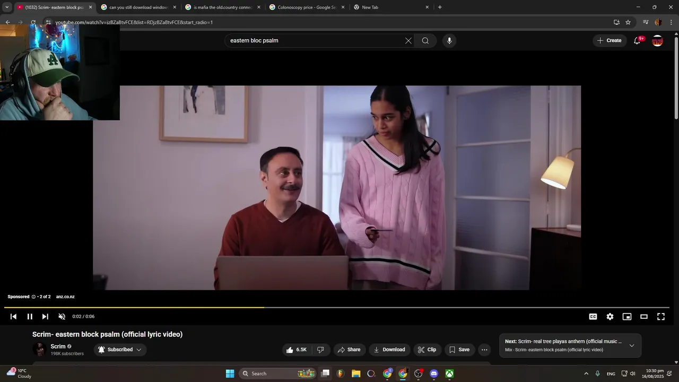The height and width of the screenshot is (382, 679).
Task: Search YouTube with your voice
Action: pyautogui.click(x=449, y=40)
